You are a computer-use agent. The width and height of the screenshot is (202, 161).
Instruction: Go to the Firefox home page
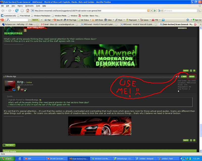point(28,11)
